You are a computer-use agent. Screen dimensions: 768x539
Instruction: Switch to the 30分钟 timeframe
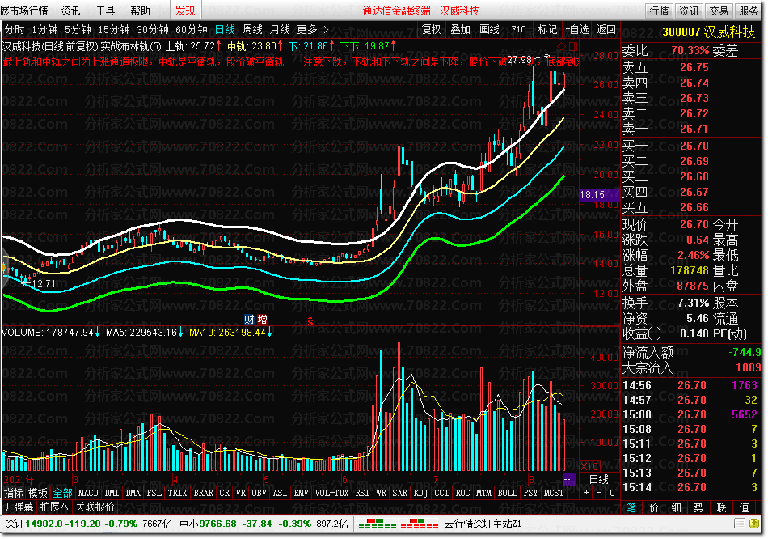coord(152,30)
